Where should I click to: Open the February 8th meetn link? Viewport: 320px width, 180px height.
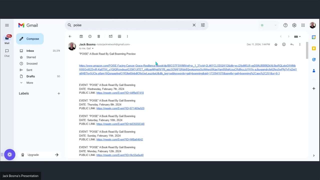(x=120, y=108)
